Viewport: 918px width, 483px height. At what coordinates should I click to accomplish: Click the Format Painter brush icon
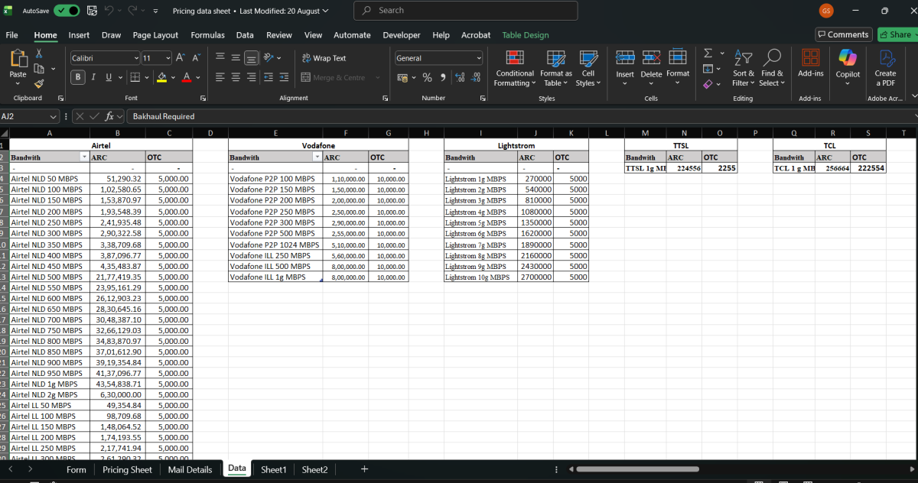(39, 83)
